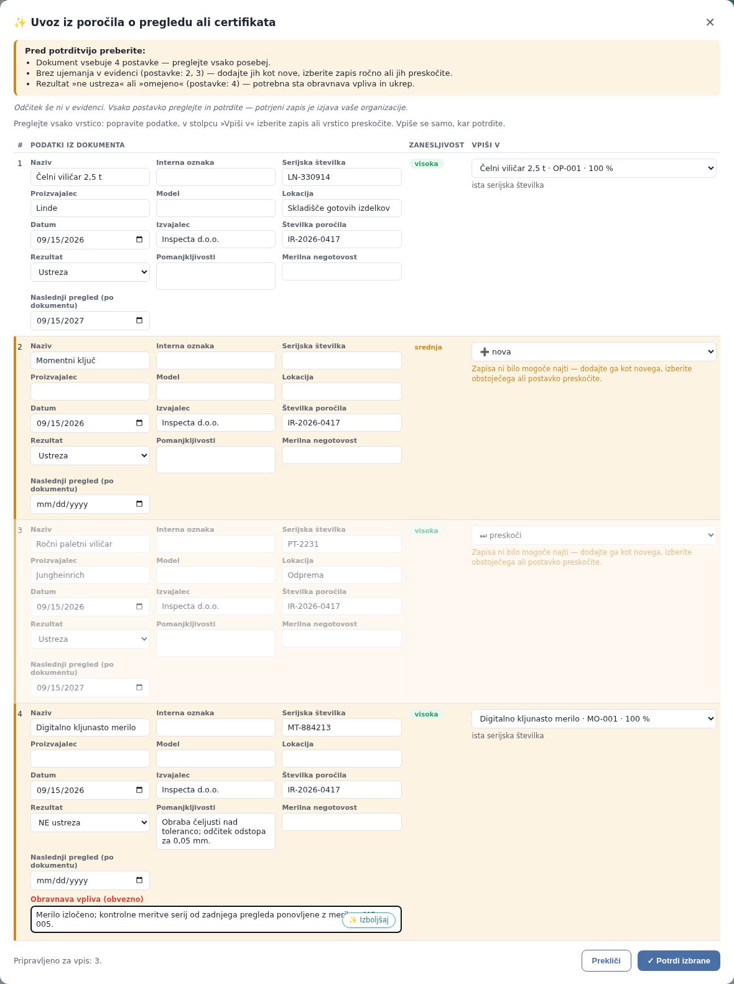Click Lokacija field containing Odprema
This screenshot has height=984, width=734.
pos(341,575)
